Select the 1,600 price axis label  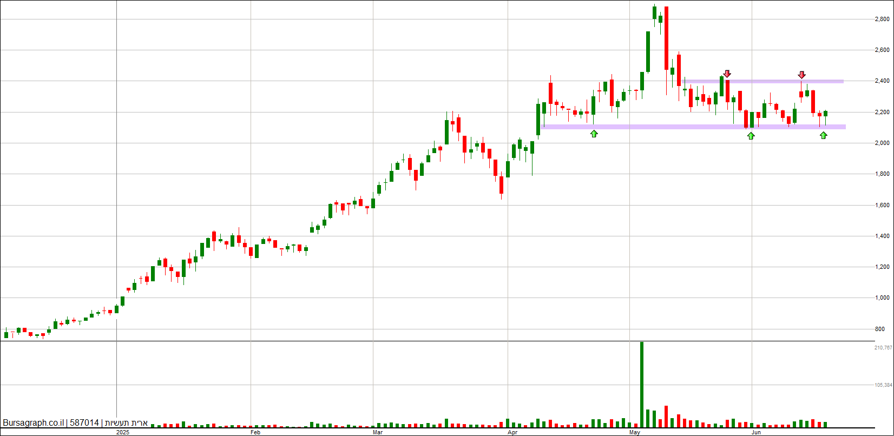(882, 206)
